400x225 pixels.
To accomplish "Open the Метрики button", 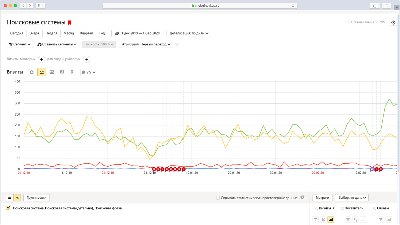I will [x=322, y=198].
